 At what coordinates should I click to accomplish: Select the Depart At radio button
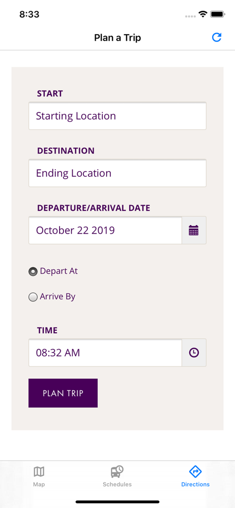(33, 272)
